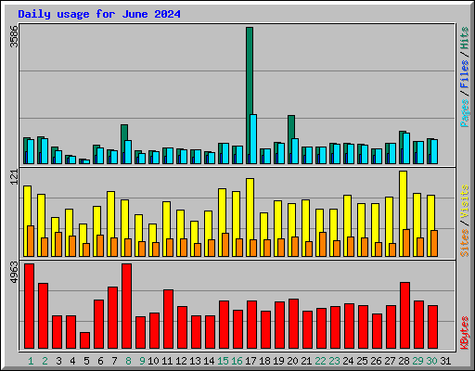Click the 121 visits axis value
This screenshot has height=371, width=475.
click(x=14, y=177)
